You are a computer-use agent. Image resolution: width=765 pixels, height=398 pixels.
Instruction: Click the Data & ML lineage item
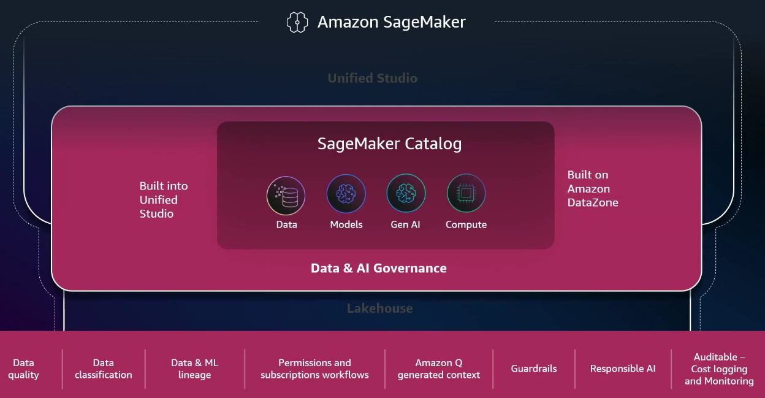[x=194, y=369]
